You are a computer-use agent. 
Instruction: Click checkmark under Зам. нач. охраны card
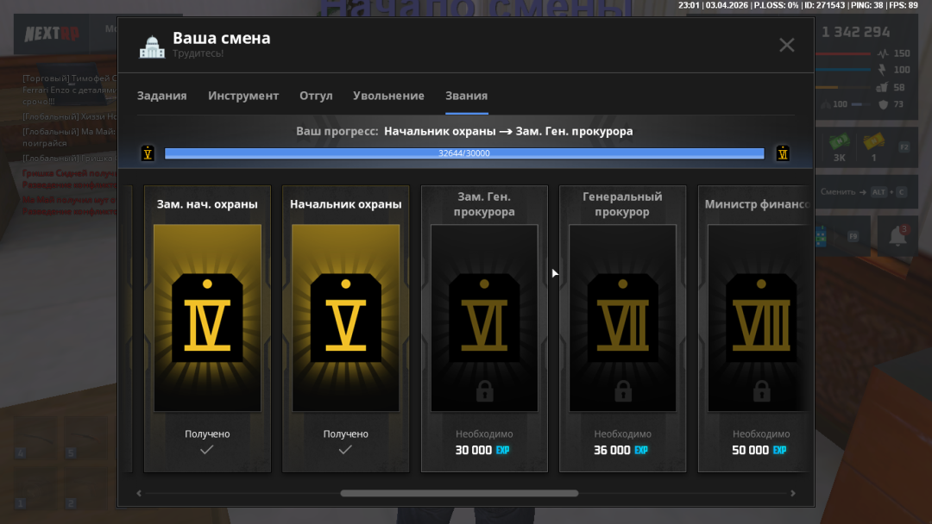(x=206, y=450)
